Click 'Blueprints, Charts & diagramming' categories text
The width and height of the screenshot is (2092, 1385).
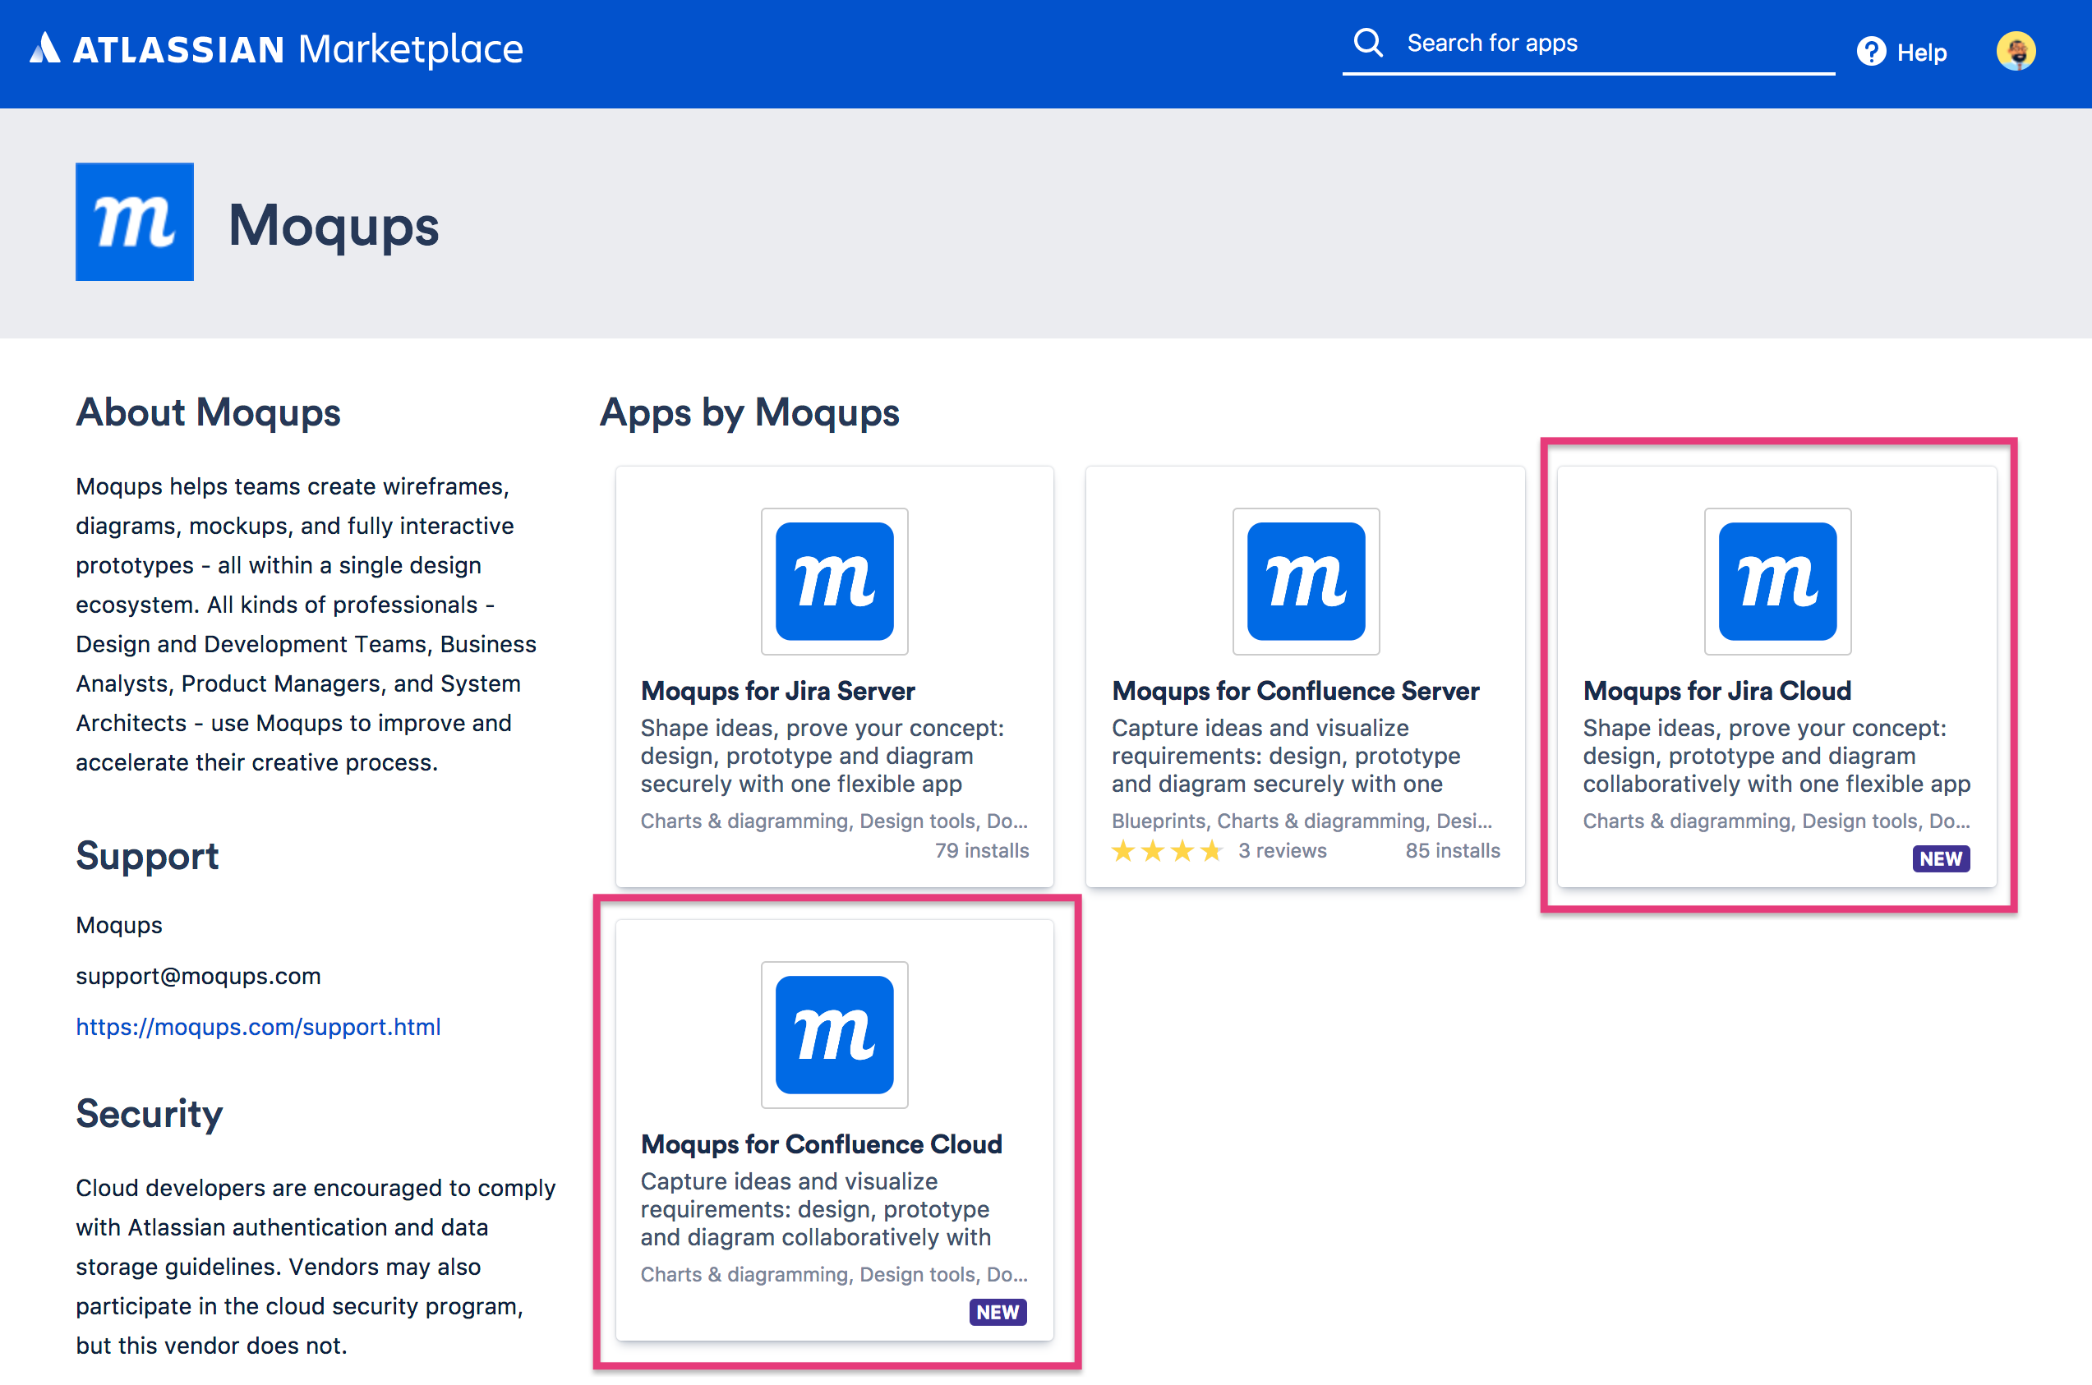[x=1302, y=821]
